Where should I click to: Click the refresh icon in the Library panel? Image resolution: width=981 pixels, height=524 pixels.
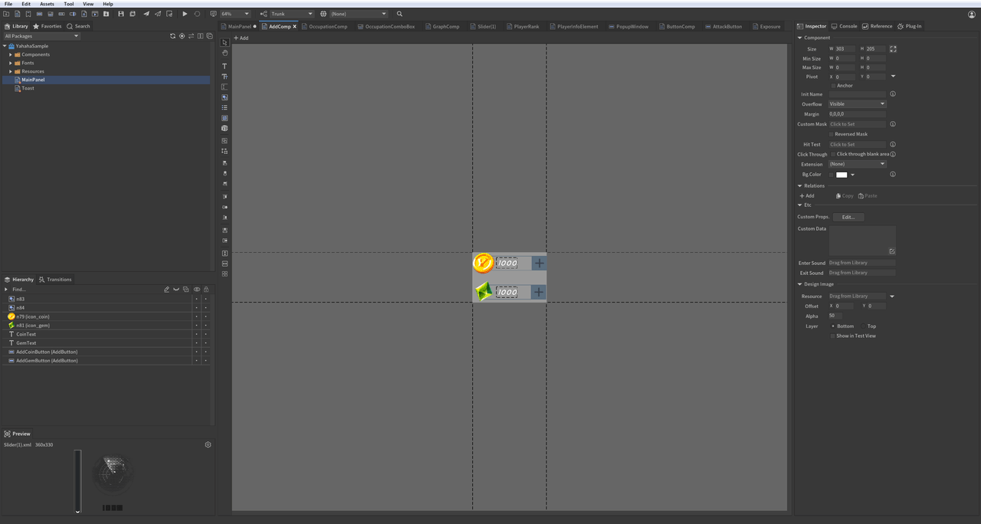[x=172, y=36]
